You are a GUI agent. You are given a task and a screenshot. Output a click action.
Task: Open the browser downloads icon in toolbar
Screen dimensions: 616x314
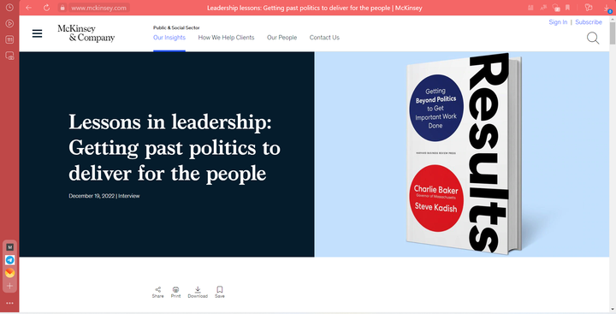(x=607, y=9)
